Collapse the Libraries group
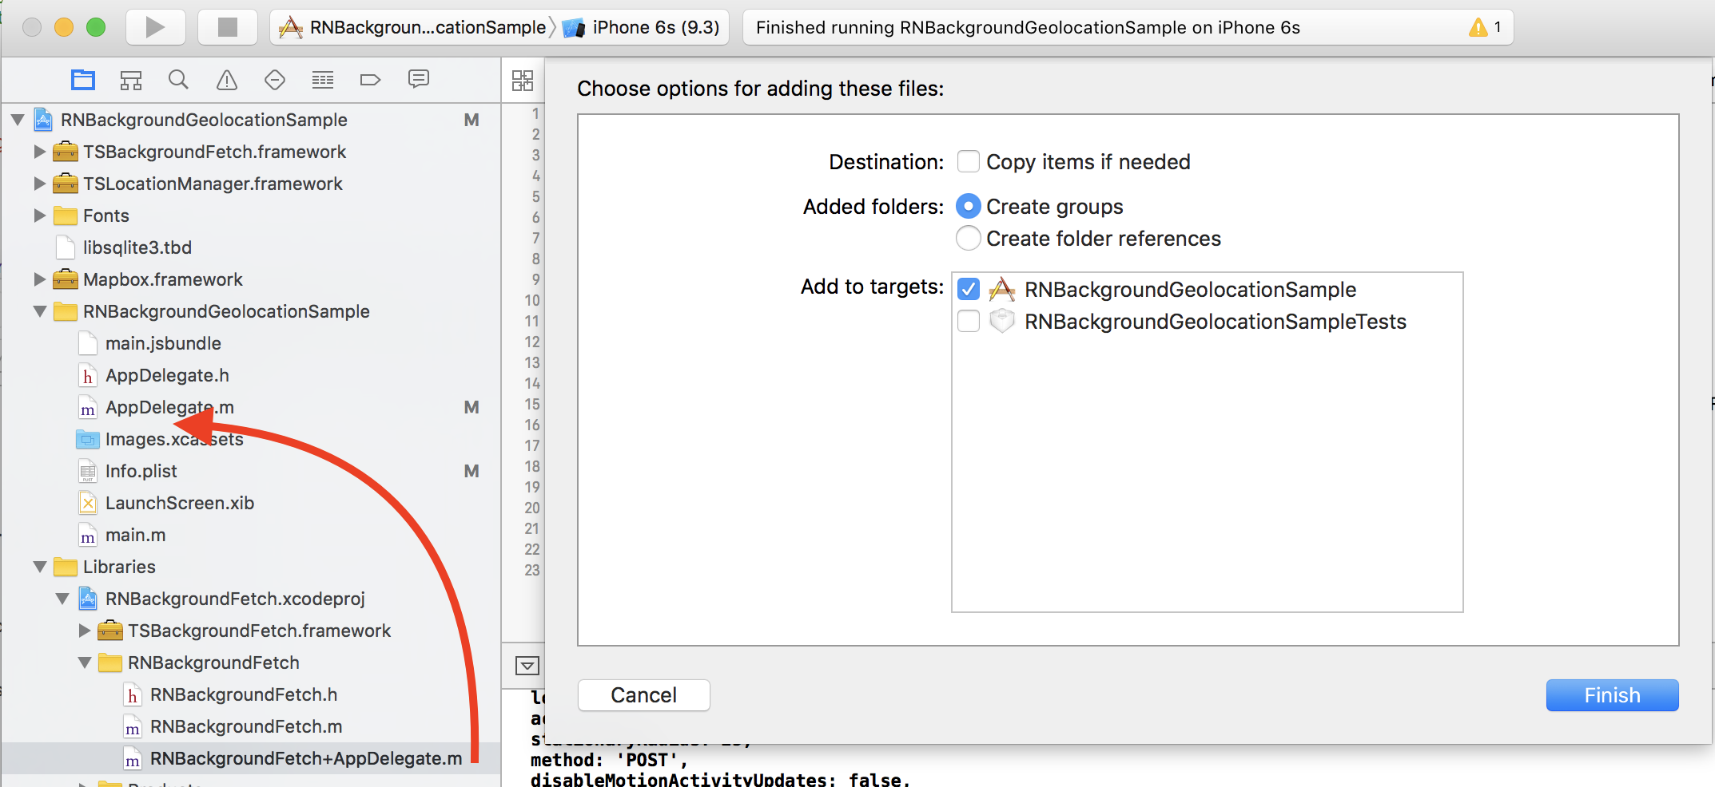 [x=39, y=567]
